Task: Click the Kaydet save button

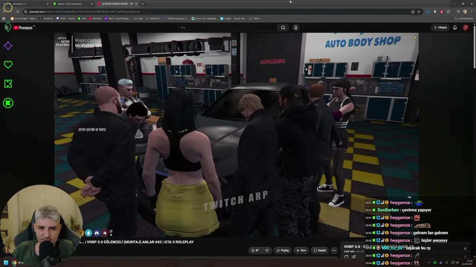Action: coord(319,250)
